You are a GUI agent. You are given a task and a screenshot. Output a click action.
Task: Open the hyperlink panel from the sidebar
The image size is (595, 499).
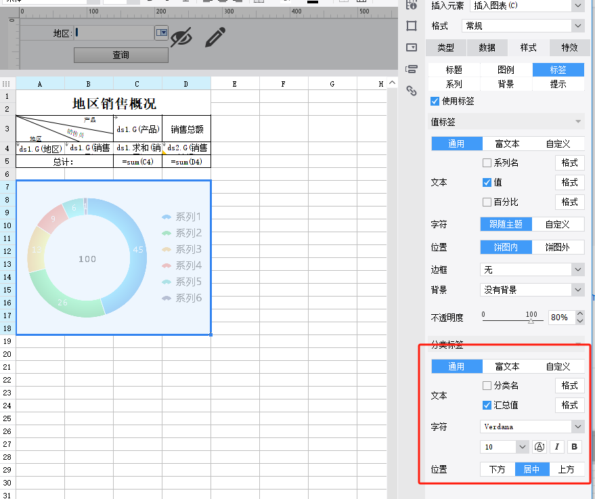pyautogui.click(x=411, y=91)
